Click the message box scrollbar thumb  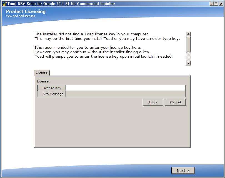click(x=189, y=44)
